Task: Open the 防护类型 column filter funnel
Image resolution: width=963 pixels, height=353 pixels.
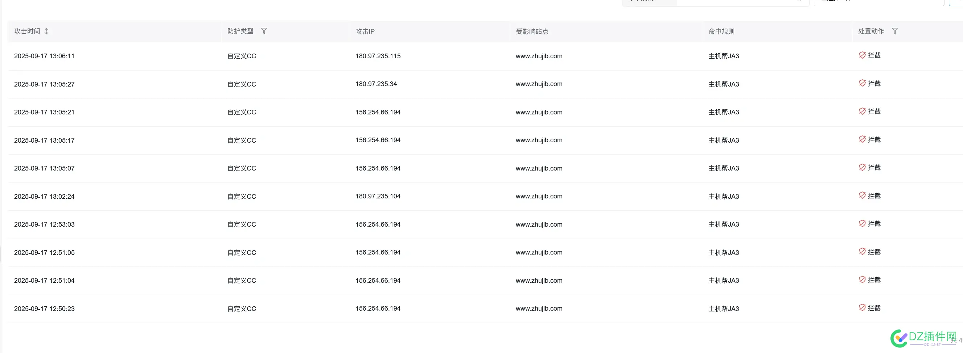Action: pos(264,31)
